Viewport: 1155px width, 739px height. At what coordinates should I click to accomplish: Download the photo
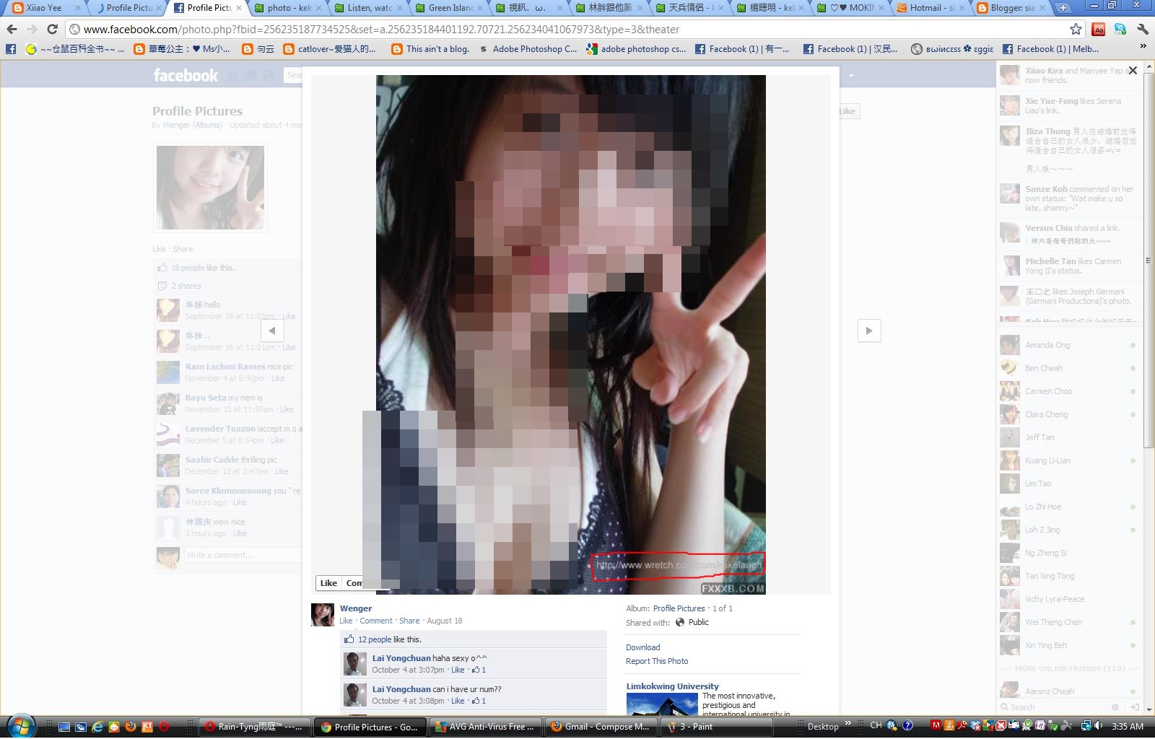(642, 647)
